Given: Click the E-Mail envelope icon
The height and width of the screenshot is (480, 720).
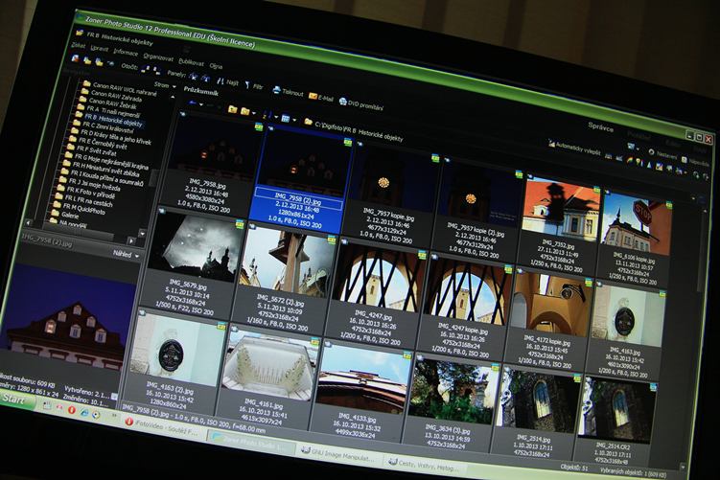Looking at the screenshot, I should click(313, 96).
